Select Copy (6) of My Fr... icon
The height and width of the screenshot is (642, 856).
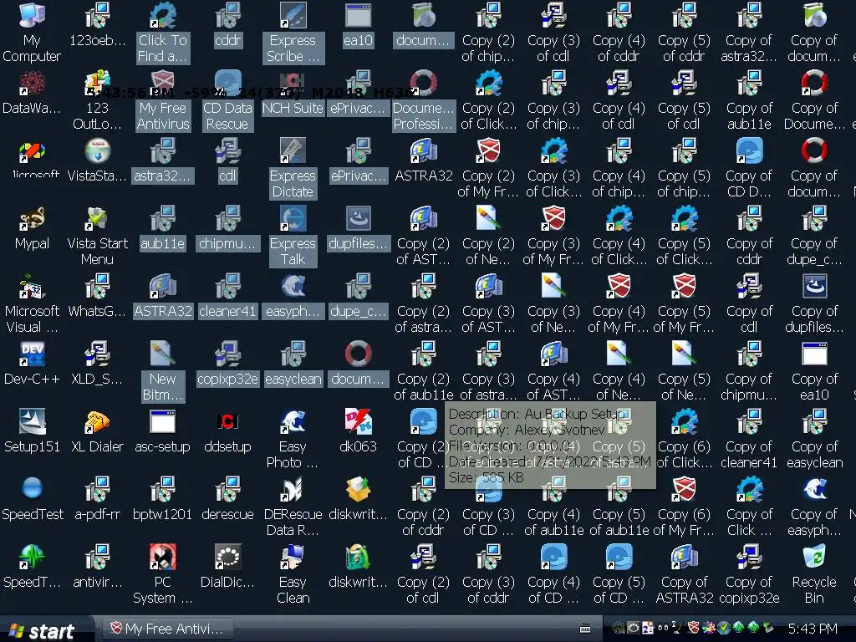click(684, 490)
